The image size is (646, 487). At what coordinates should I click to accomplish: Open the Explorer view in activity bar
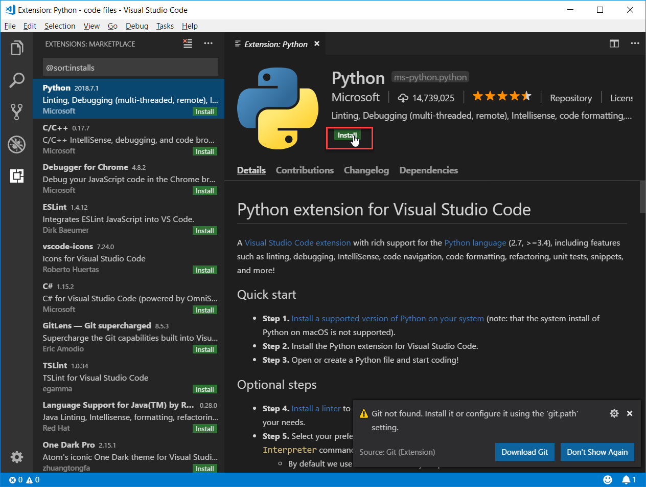click(x=17, y=48)
